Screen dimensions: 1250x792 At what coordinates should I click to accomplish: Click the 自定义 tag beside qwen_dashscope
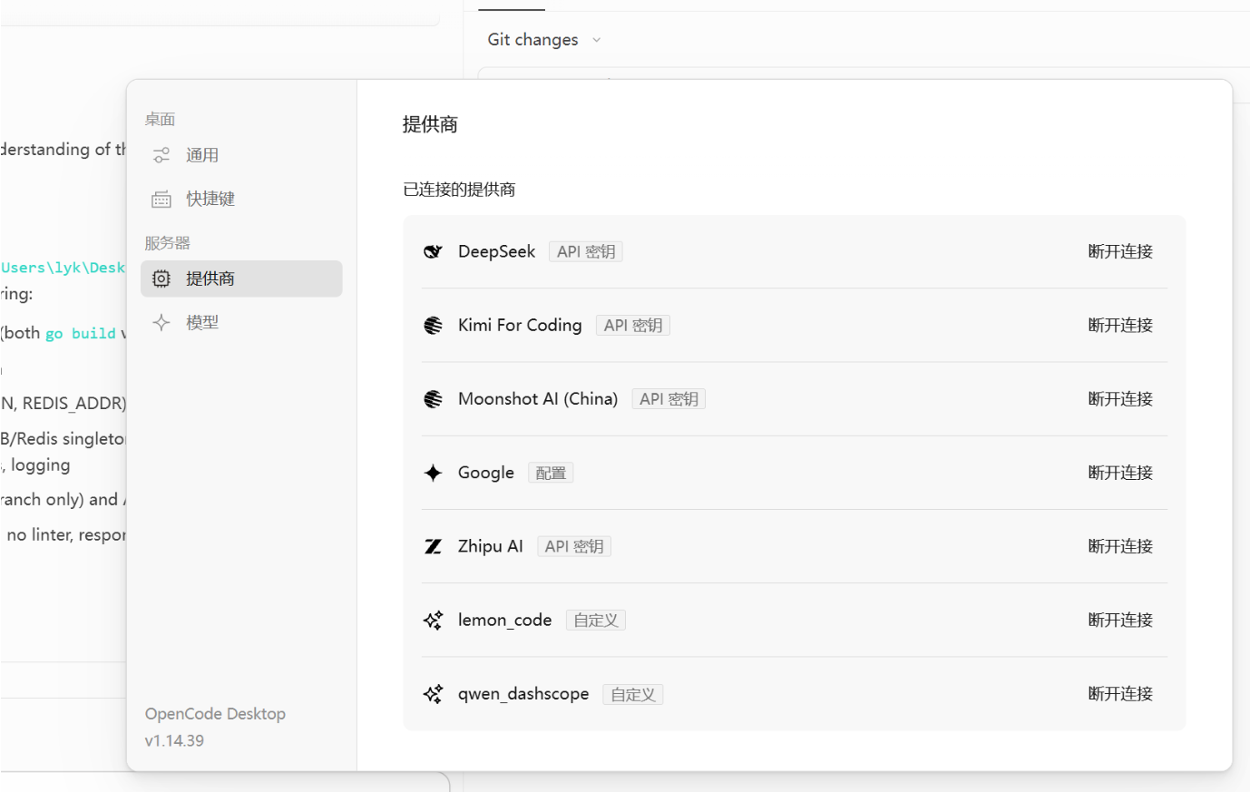point(633,694)
